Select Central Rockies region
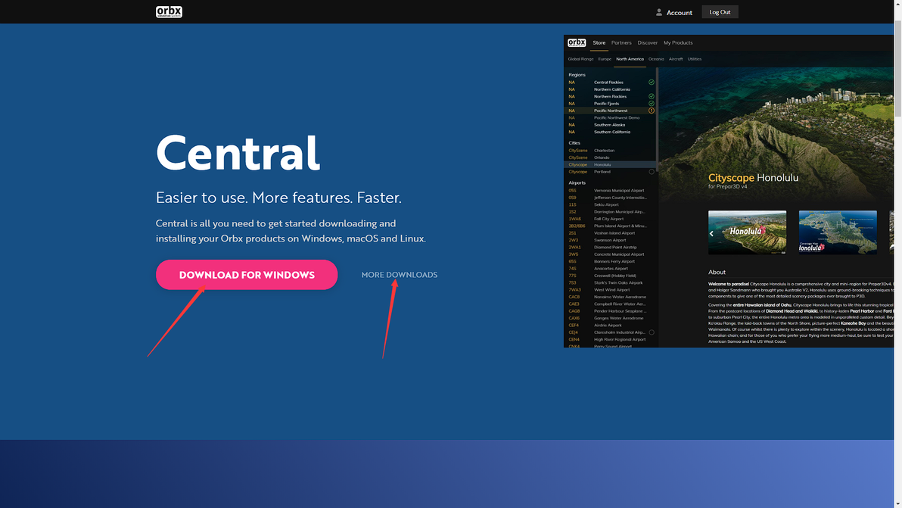 coord(610,83)
